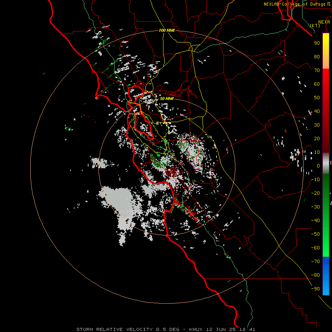Viewport: 332px width, 332px height.
Task: Click the 90 value on the velocity scale
Action: [317, 43]
